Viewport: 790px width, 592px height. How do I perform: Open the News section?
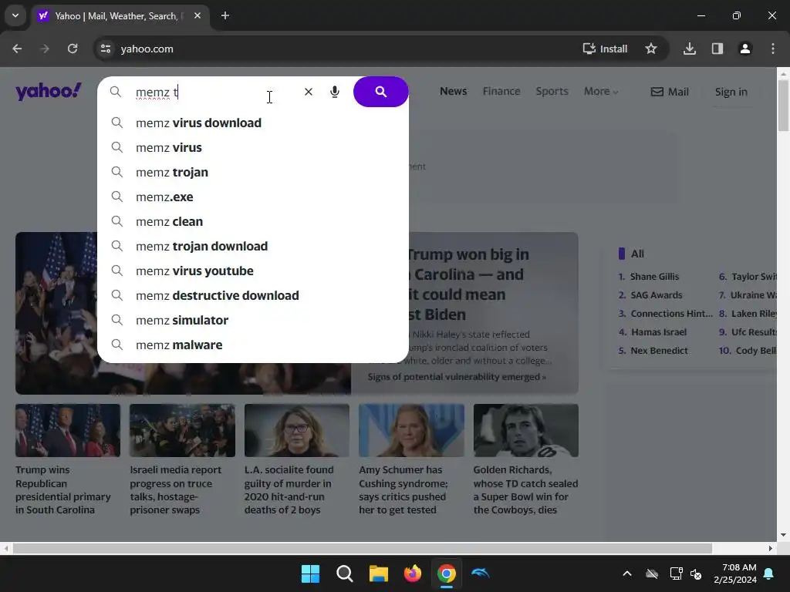(453, 91)
